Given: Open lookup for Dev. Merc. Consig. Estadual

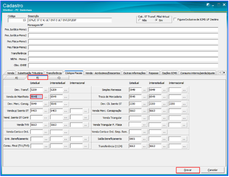Looking at the screenshot, I should coord(46,104).
